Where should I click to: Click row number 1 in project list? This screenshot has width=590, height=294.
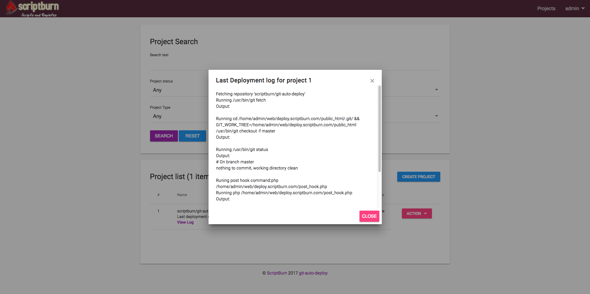tap(158, 211)
